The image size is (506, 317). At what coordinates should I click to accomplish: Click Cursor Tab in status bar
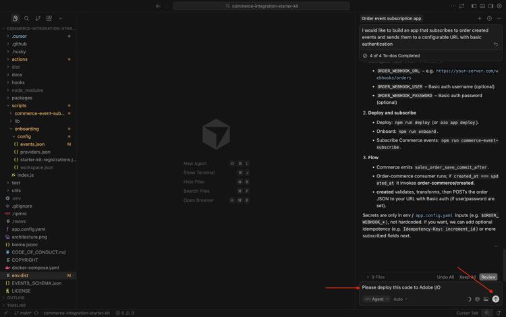[x=467, y=313]
